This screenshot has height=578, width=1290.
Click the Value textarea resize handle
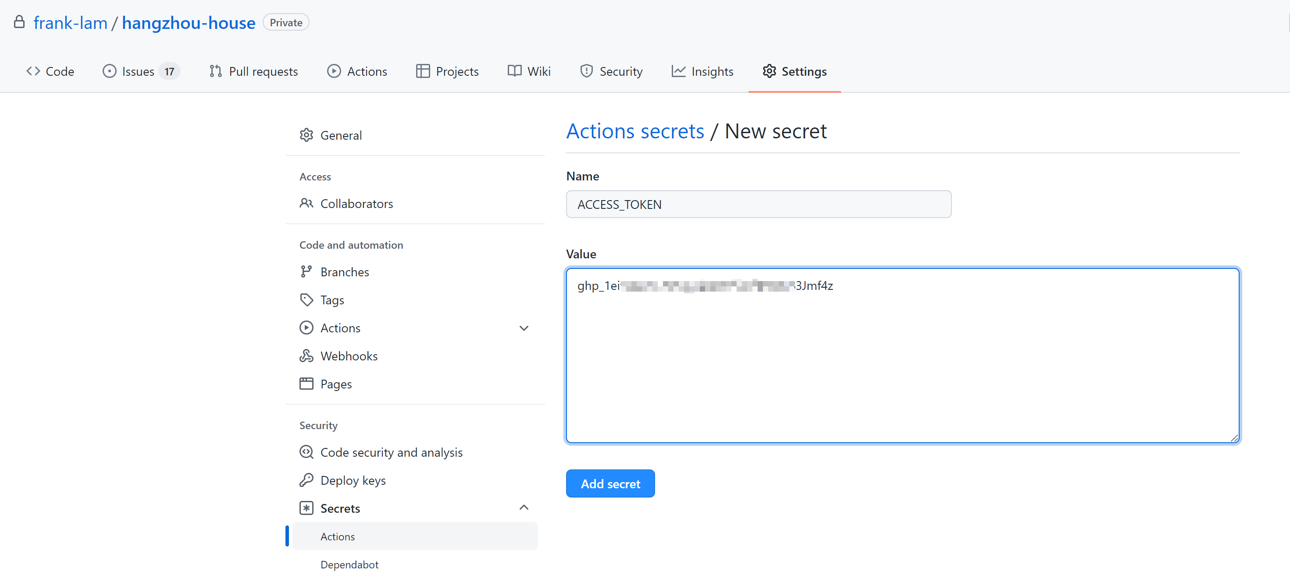1234,438
